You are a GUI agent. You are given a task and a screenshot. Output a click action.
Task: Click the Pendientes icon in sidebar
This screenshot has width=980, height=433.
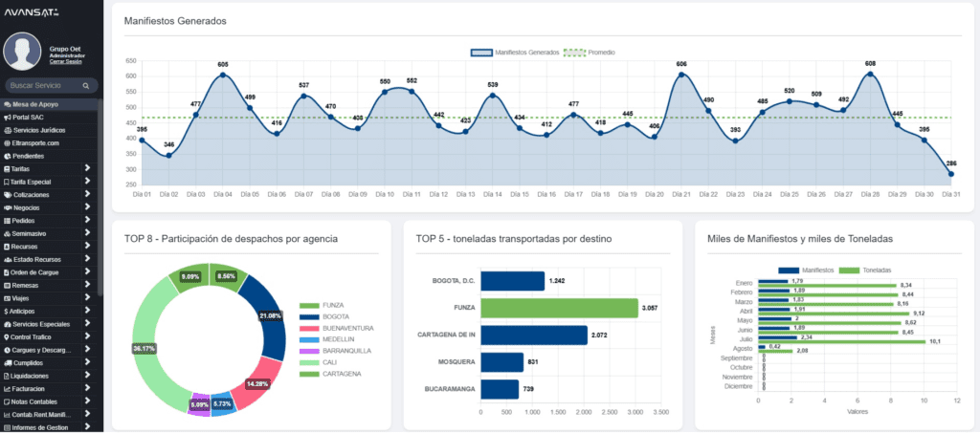[x=8, y=156]
